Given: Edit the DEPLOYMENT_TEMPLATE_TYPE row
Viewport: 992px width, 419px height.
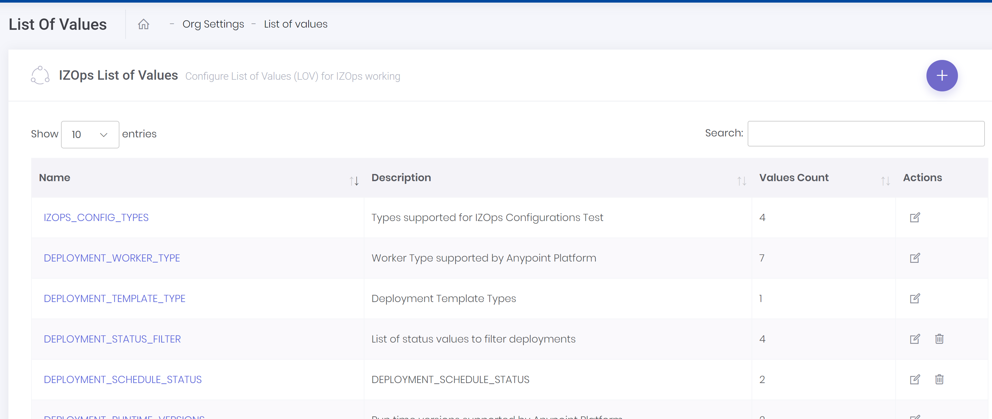Looking at the screenshot, I should tap(914, 299).
